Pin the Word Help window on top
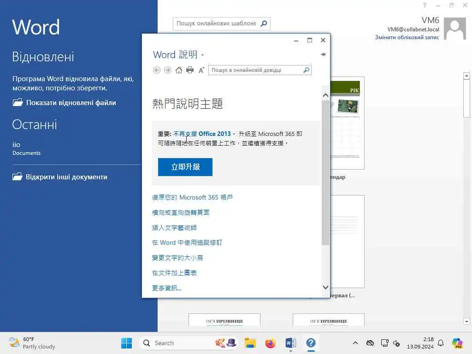Viewport: 472px width, 354px height. click(x=323, y=54)
